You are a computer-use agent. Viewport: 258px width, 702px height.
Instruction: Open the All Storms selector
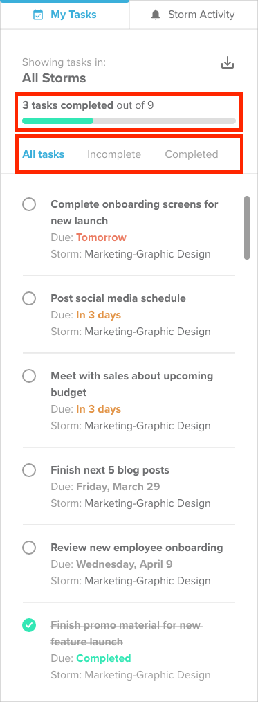[54, 78]
